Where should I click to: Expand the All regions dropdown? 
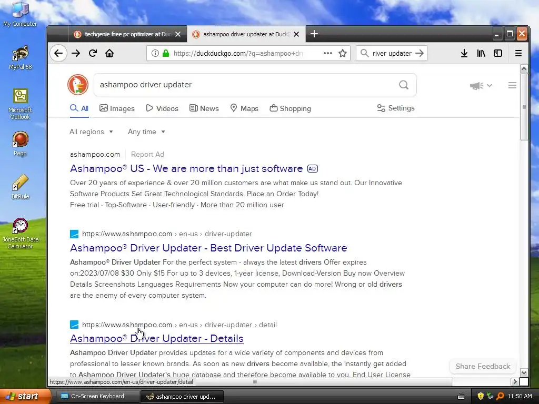[91, 132]
